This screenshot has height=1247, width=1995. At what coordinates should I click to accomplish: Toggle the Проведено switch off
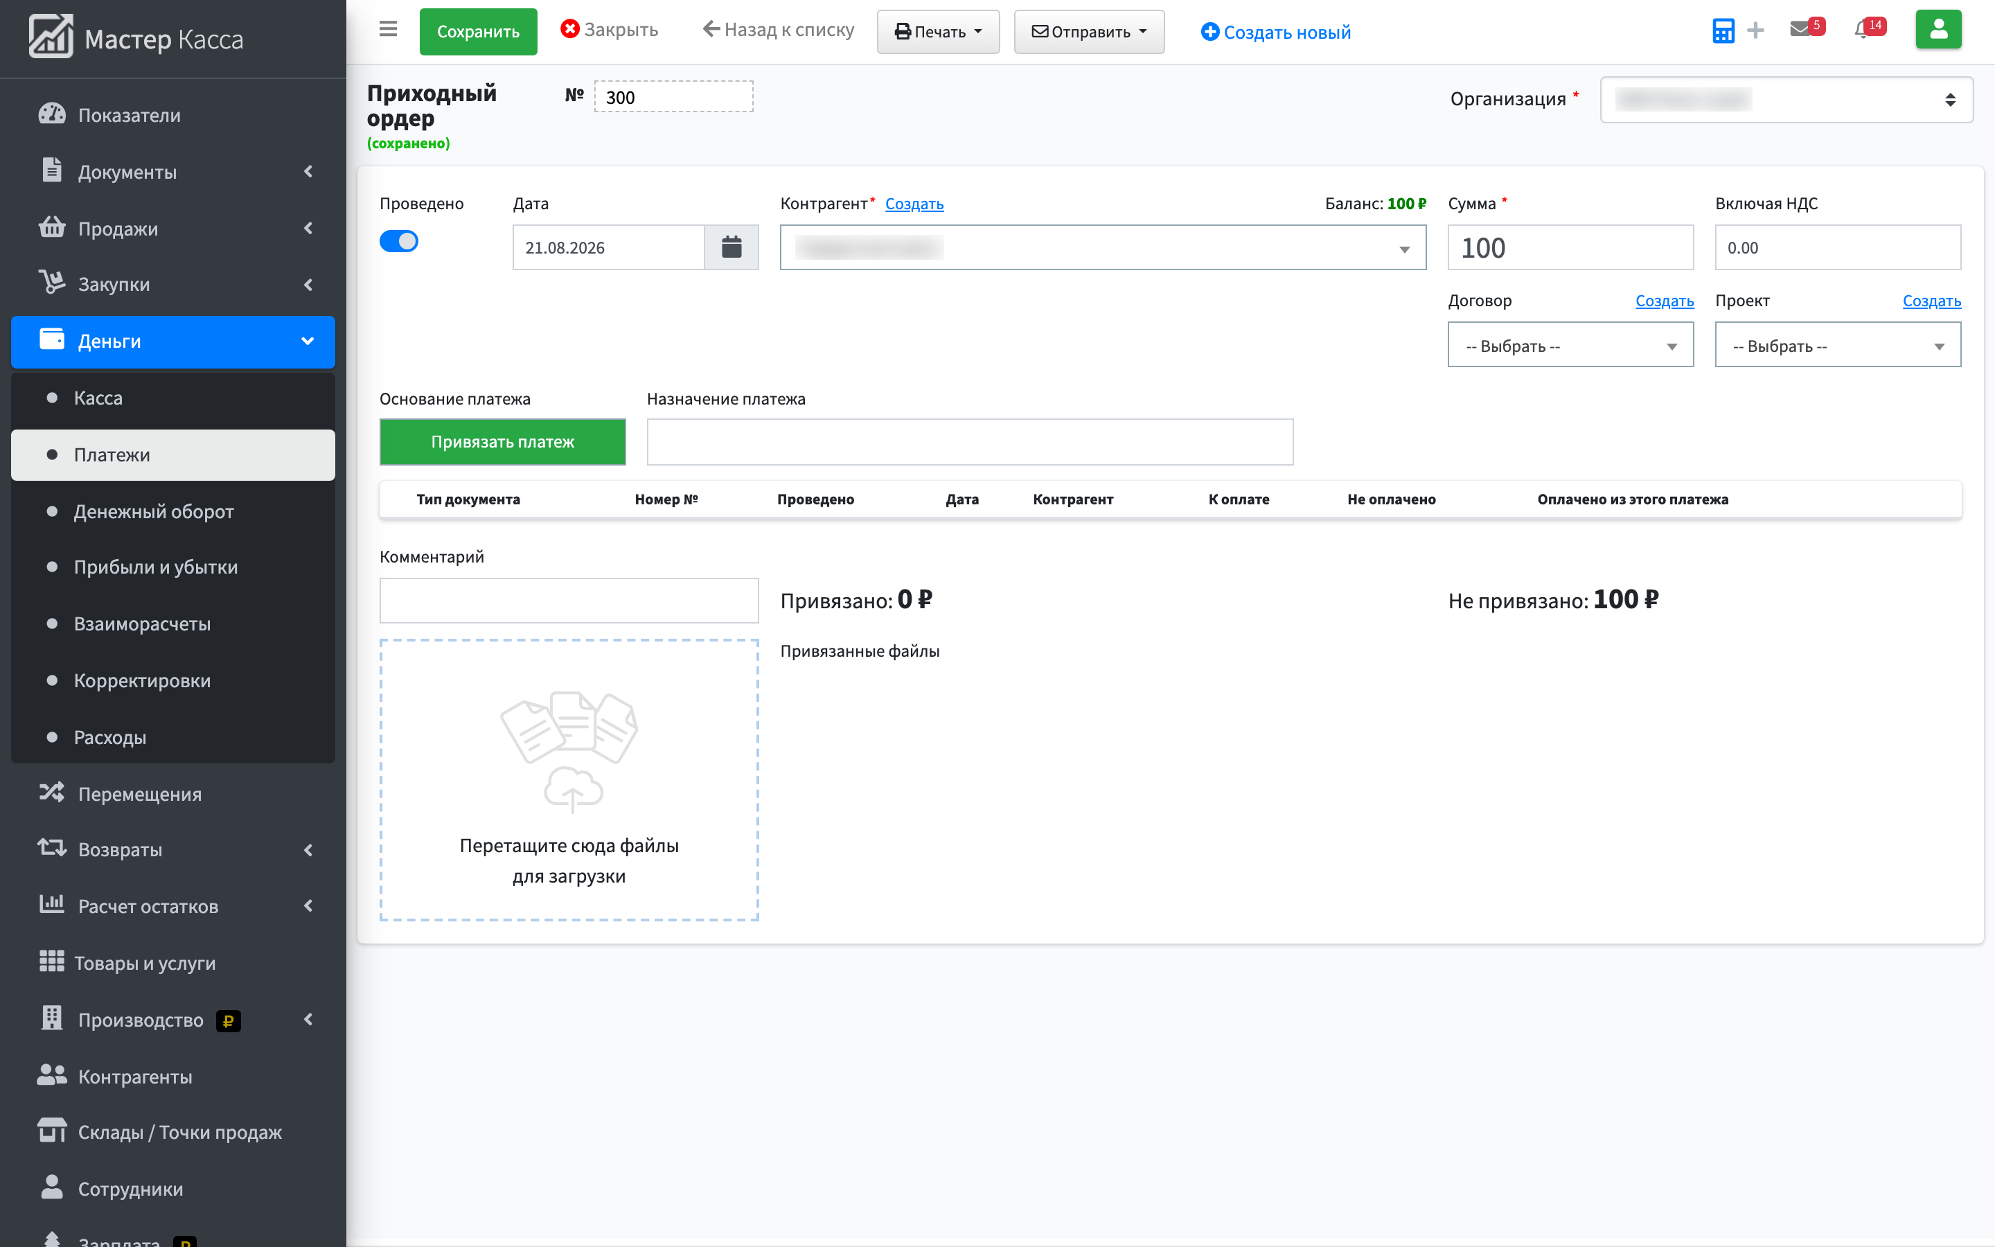(399, 242)
